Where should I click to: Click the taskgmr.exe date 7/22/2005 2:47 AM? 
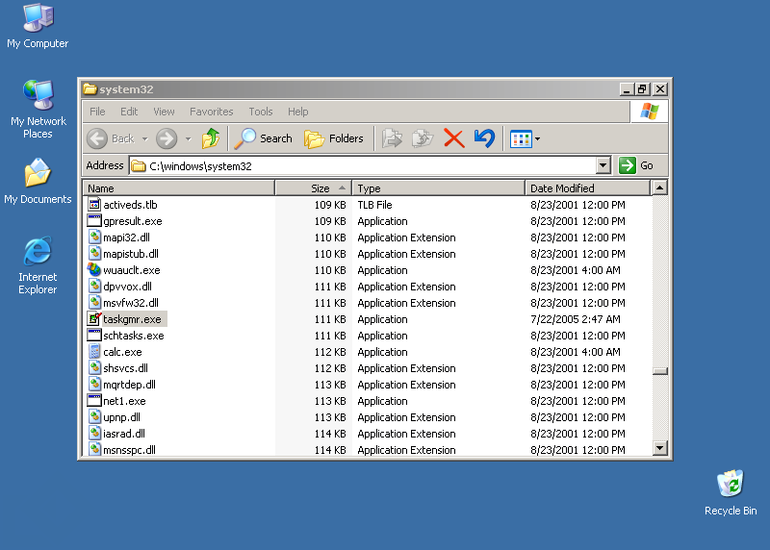point(575,319)
